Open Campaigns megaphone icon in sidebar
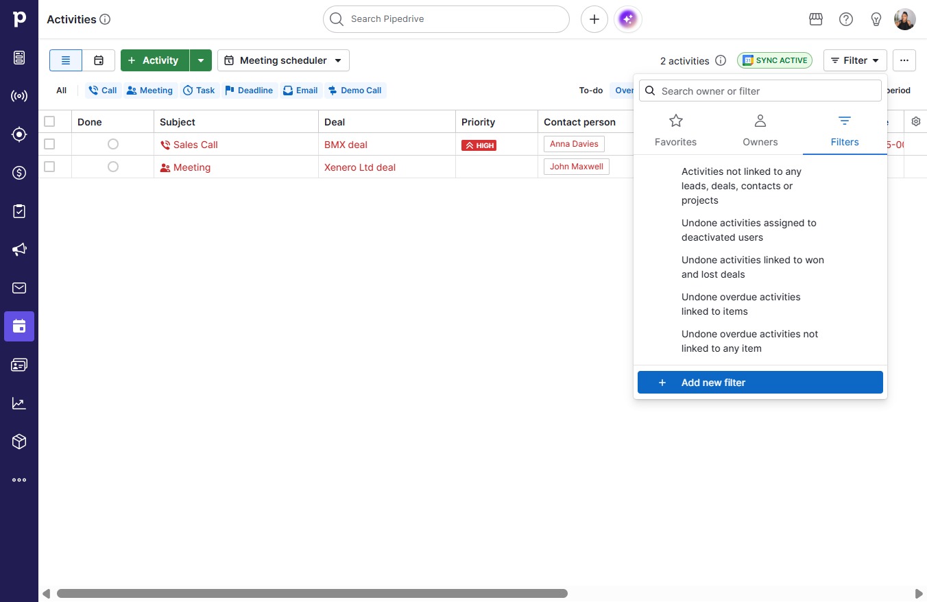 (x=19, y=250)
